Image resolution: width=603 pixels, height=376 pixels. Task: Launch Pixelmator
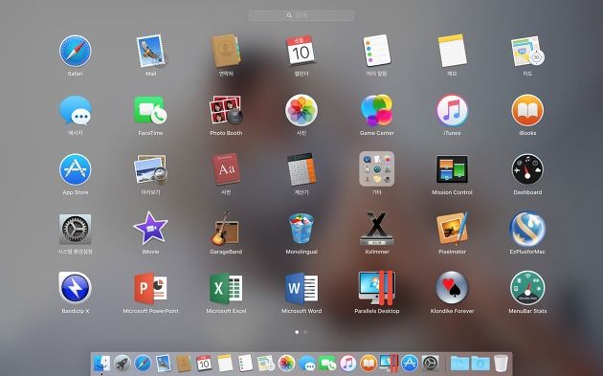click(x=452, y=229)
